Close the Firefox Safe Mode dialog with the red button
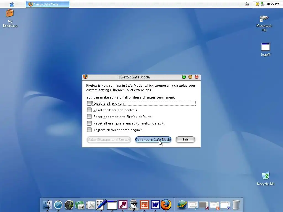 (196, 77)
